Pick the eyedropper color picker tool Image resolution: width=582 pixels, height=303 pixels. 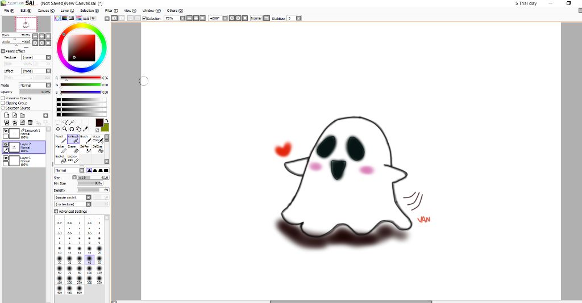85,129
